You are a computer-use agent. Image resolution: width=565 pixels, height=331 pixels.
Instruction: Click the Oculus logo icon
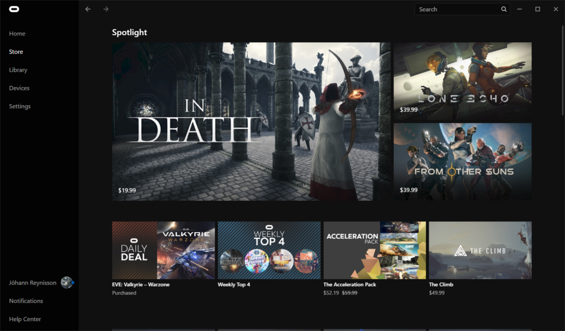(x=14, y=9)
